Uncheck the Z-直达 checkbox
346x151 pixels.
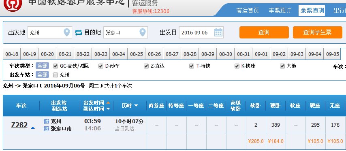click(x=146, y=66)
